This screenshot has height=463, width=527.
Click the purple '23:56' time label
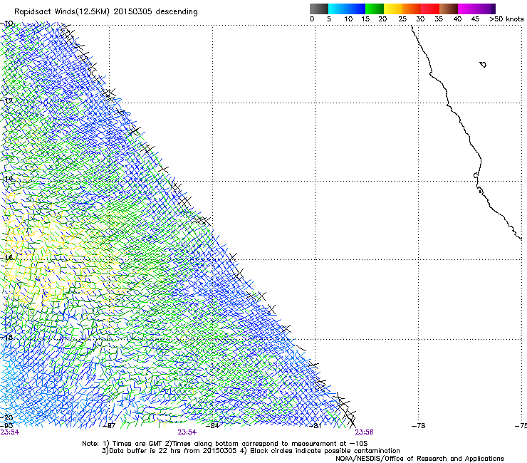[365, 432]
